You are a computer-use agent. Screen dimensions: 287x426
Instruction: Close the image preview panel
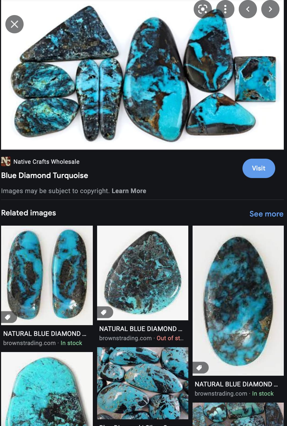click(14, 24)
